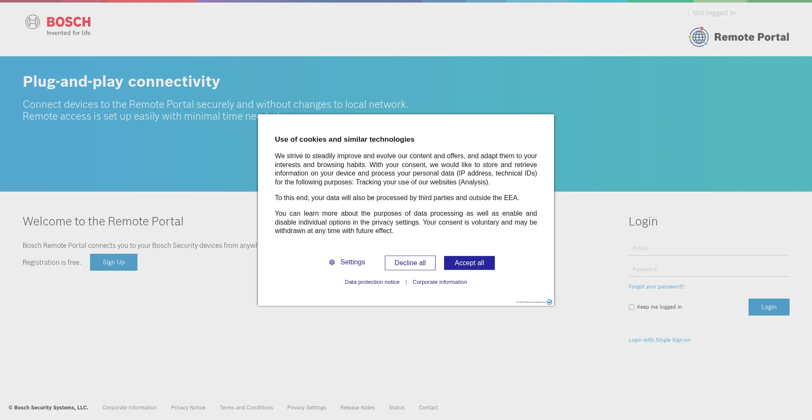Click the '© Bosch Security Systems, LLC.' text
The height and width of the screenshot is (420, 812).
48,408
